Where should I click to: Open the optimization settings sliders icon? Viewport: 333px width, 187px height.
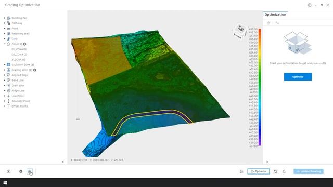(241, 171)
